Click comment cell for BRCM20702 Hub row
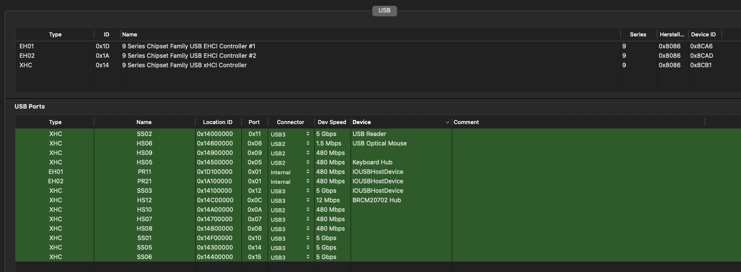This screenshot has width=741, height=272. coord(577,200)
